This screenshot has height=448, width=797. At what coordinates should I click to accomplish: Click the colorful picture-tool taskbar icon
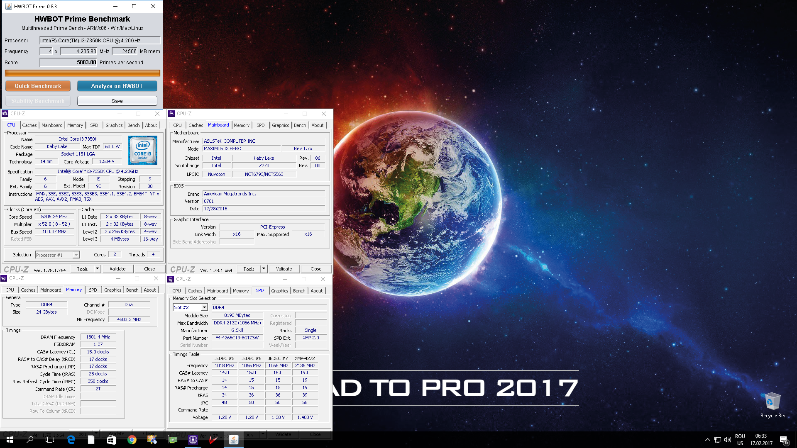[x=152, y=440]
